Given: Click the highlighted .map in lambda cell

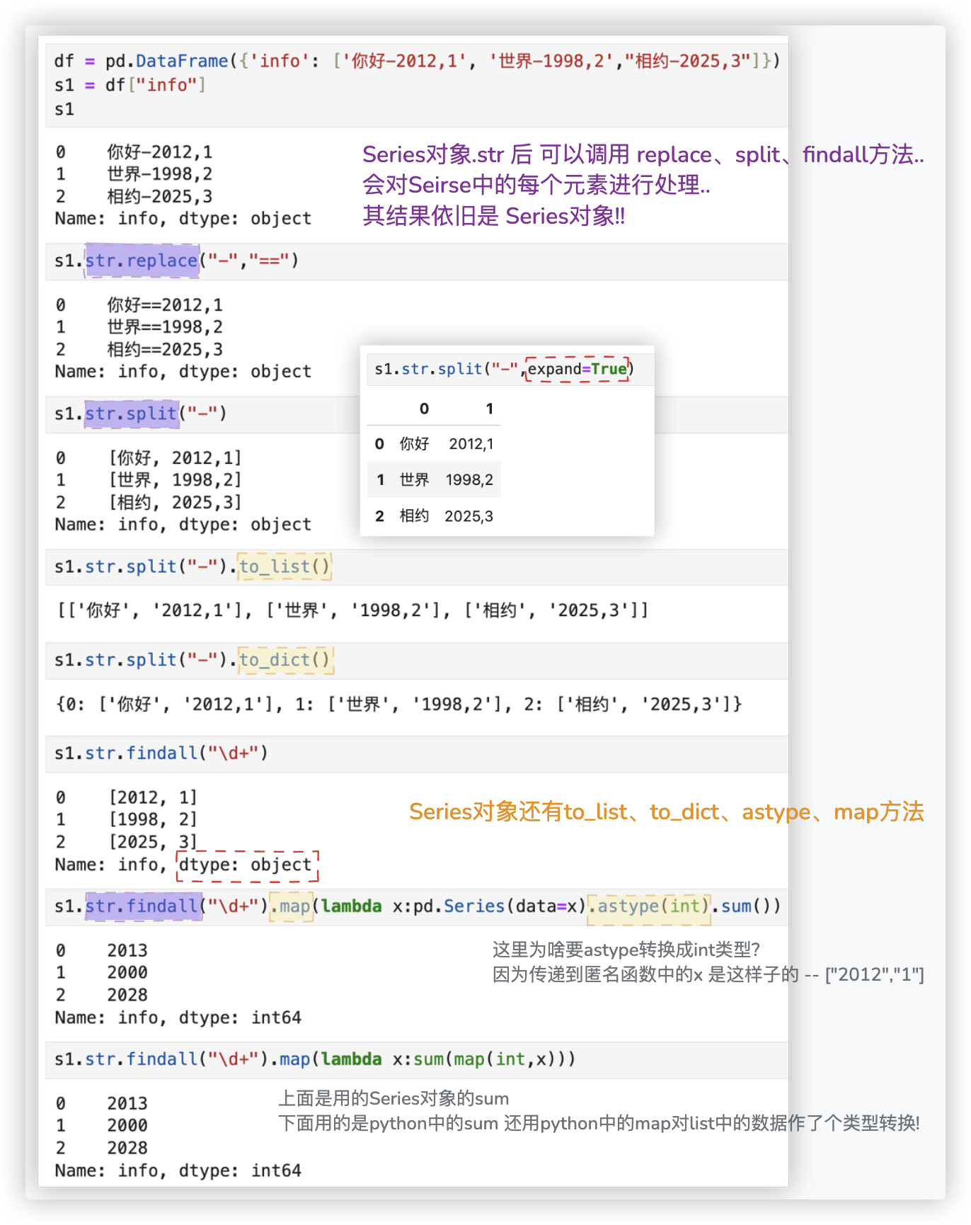Looking at the screenshot, I should pos(292,906).
